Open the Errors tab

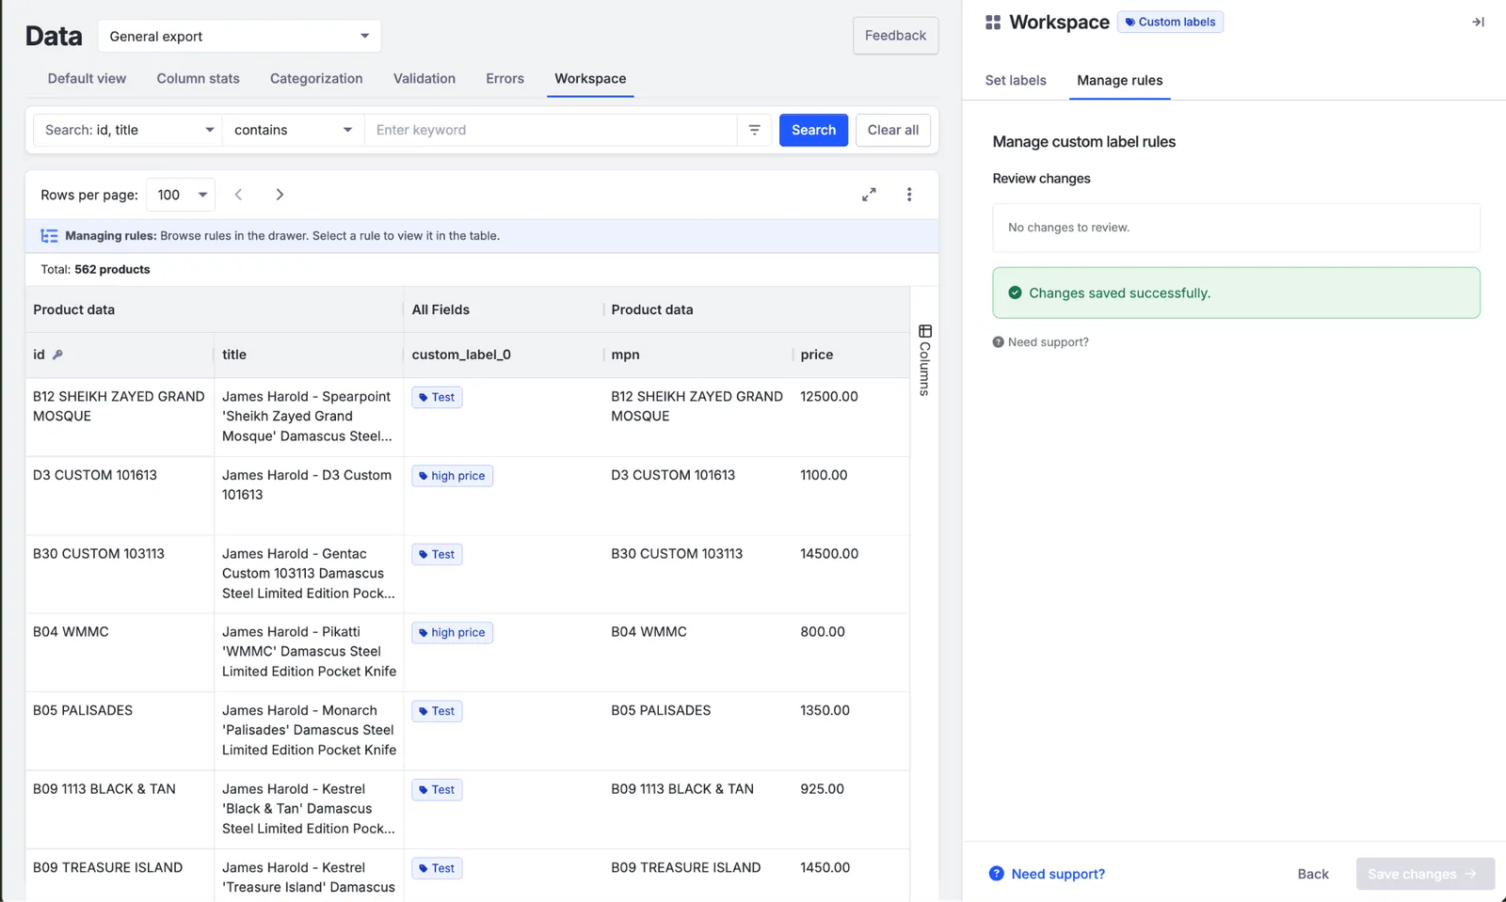coord(505,78)
